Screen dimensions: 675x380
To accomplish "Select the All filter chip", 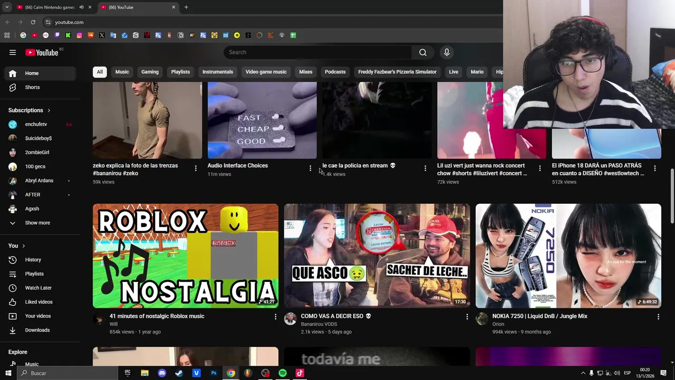I will pos(100,72).
